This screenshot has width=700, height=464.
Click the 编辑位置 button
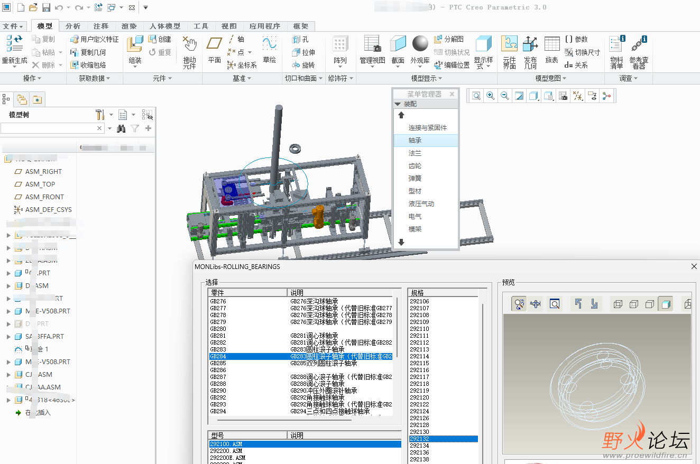[452, 65]
